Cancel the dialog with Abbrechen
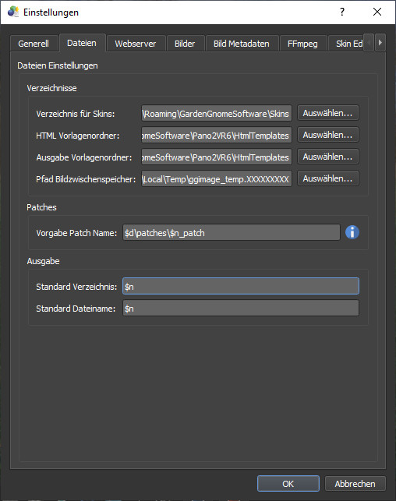The image size is (396, 501). (x=355, y=483)
